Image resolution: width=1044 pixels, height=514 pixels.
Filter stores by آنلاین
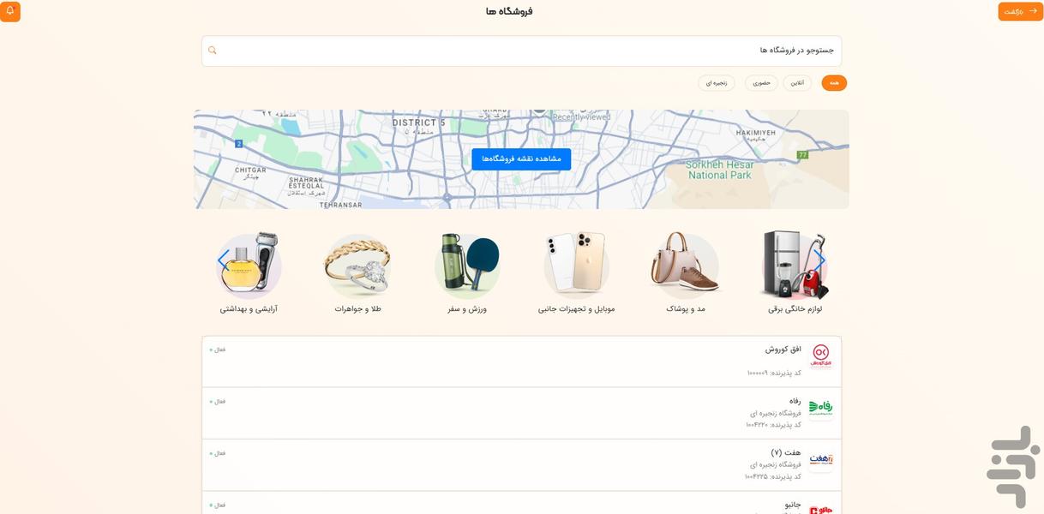797,83
